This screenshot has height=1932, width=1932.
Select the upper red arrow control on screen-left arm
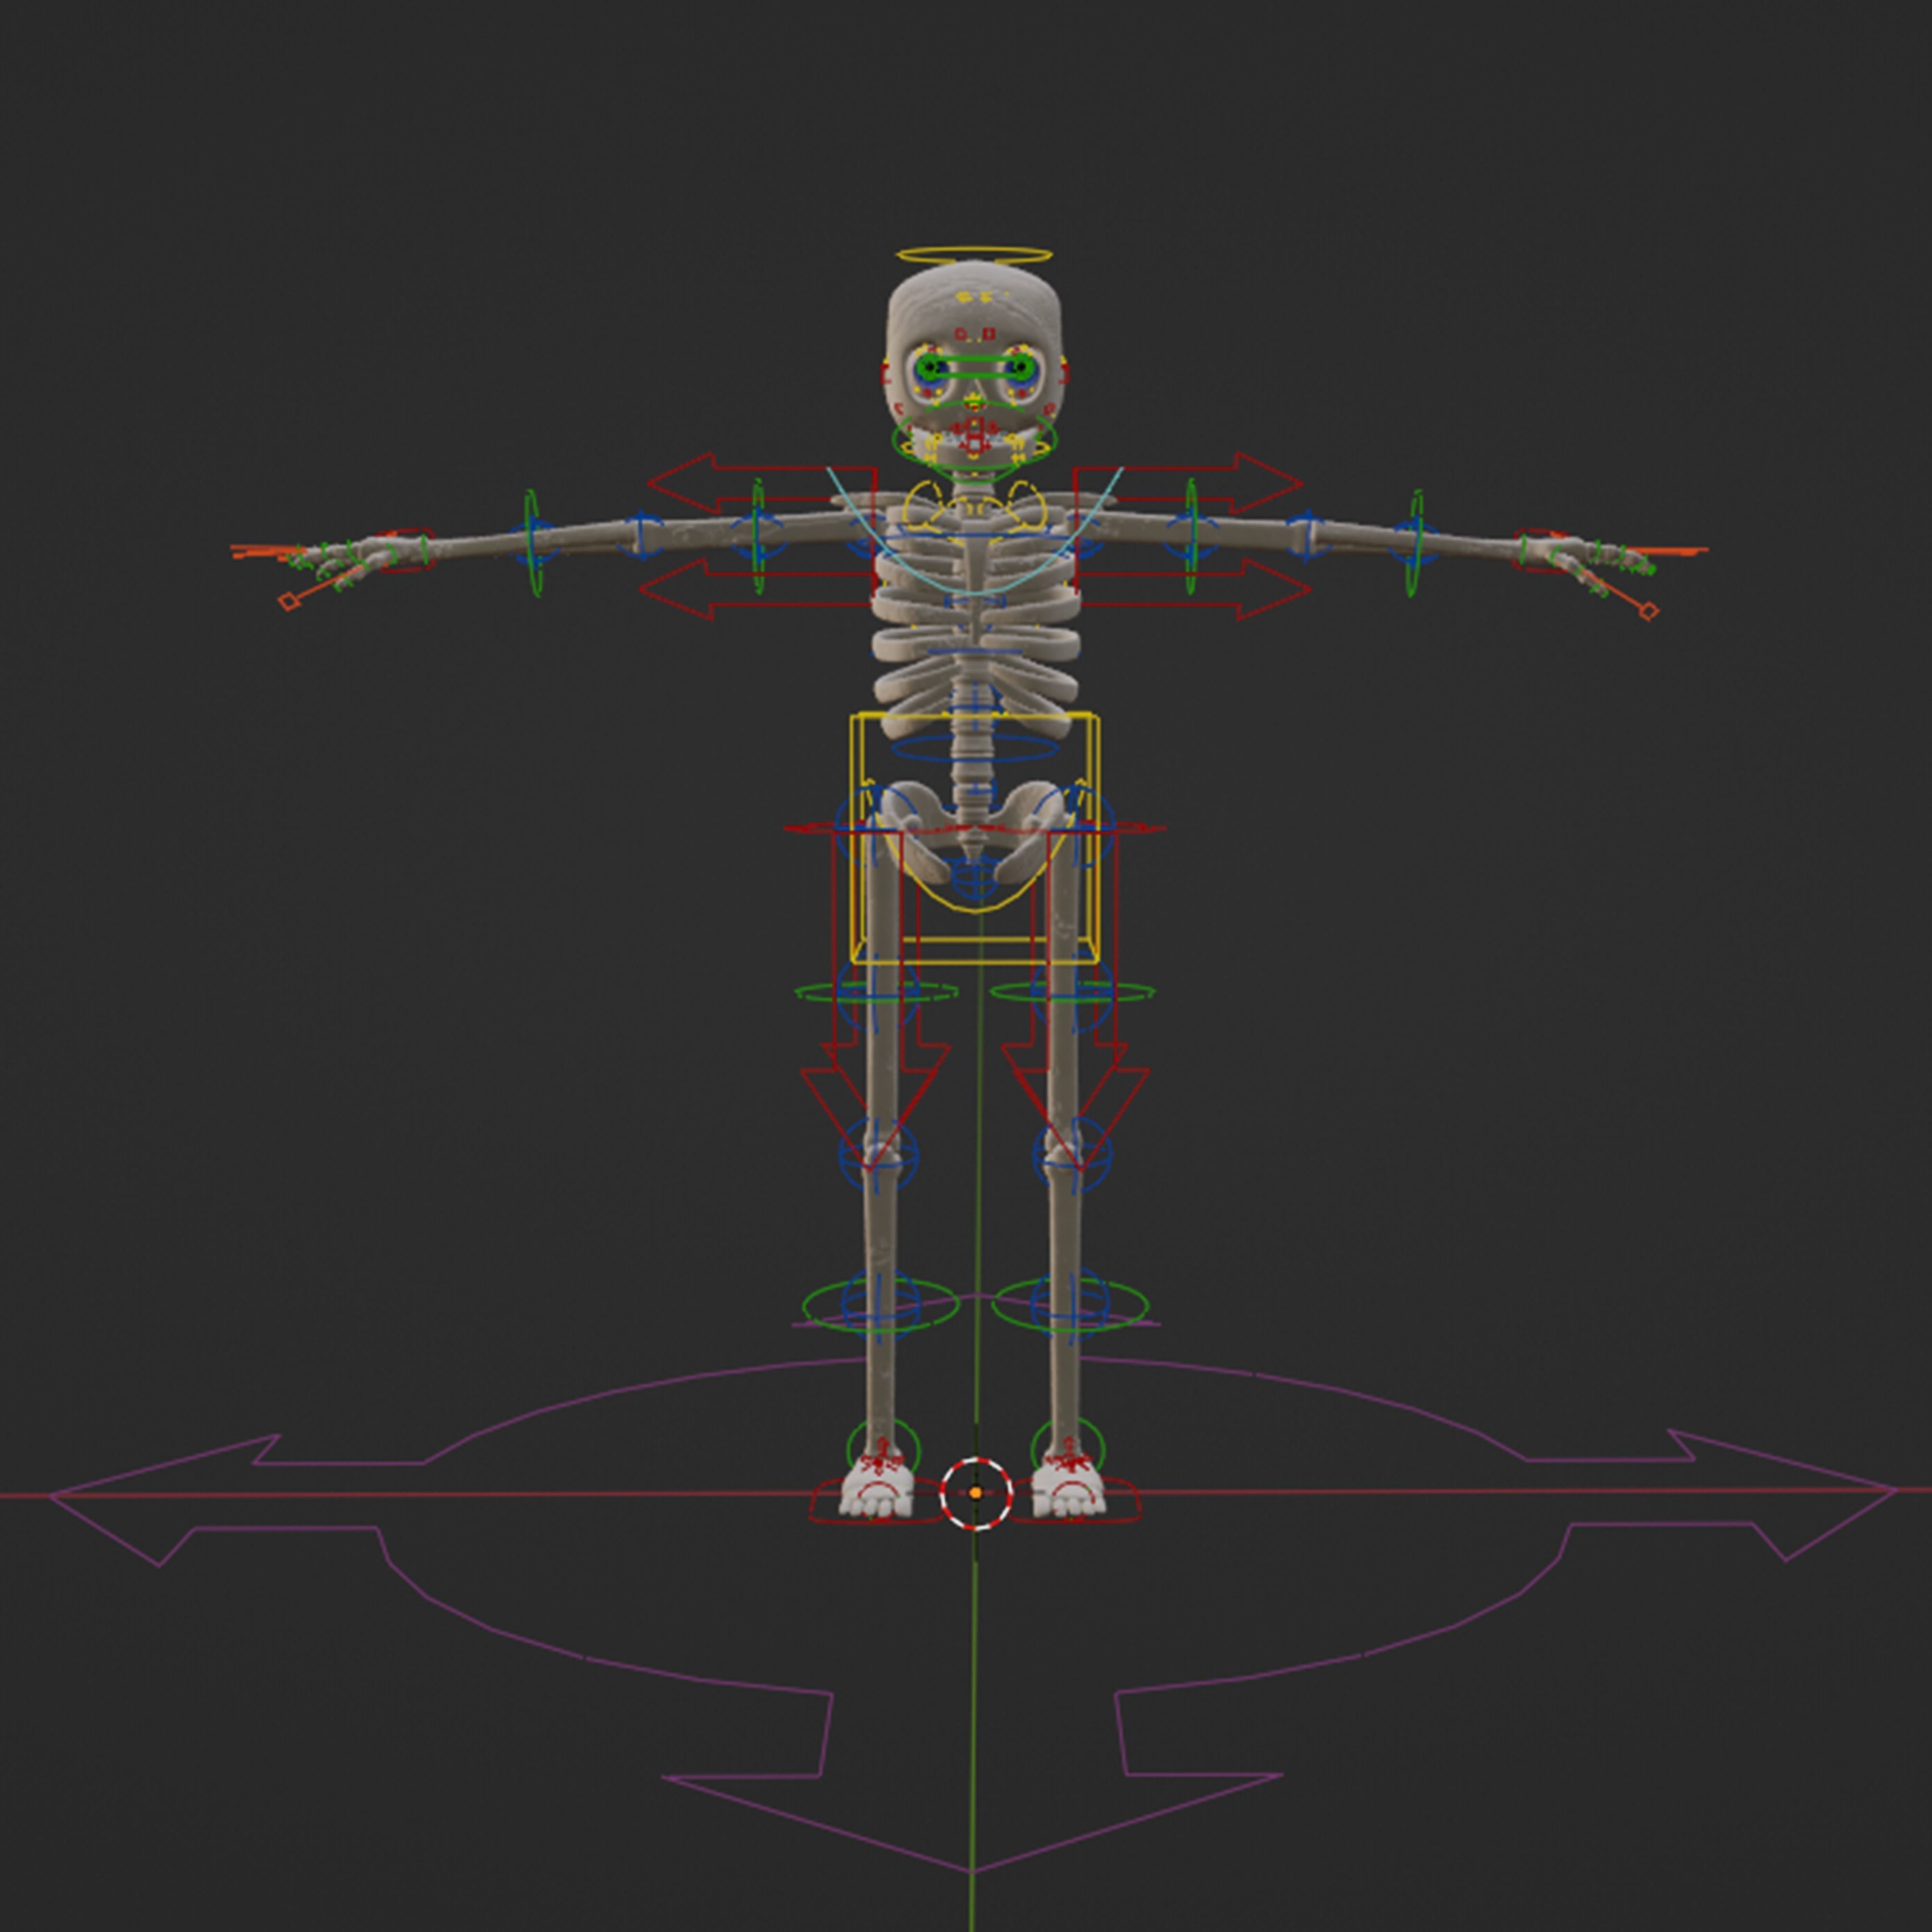click(x=762, y=483)
